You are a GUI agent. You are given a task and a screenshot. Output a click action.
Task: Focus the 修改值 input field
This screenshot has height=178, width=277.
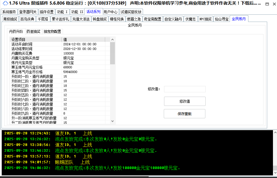click(185, 89)
